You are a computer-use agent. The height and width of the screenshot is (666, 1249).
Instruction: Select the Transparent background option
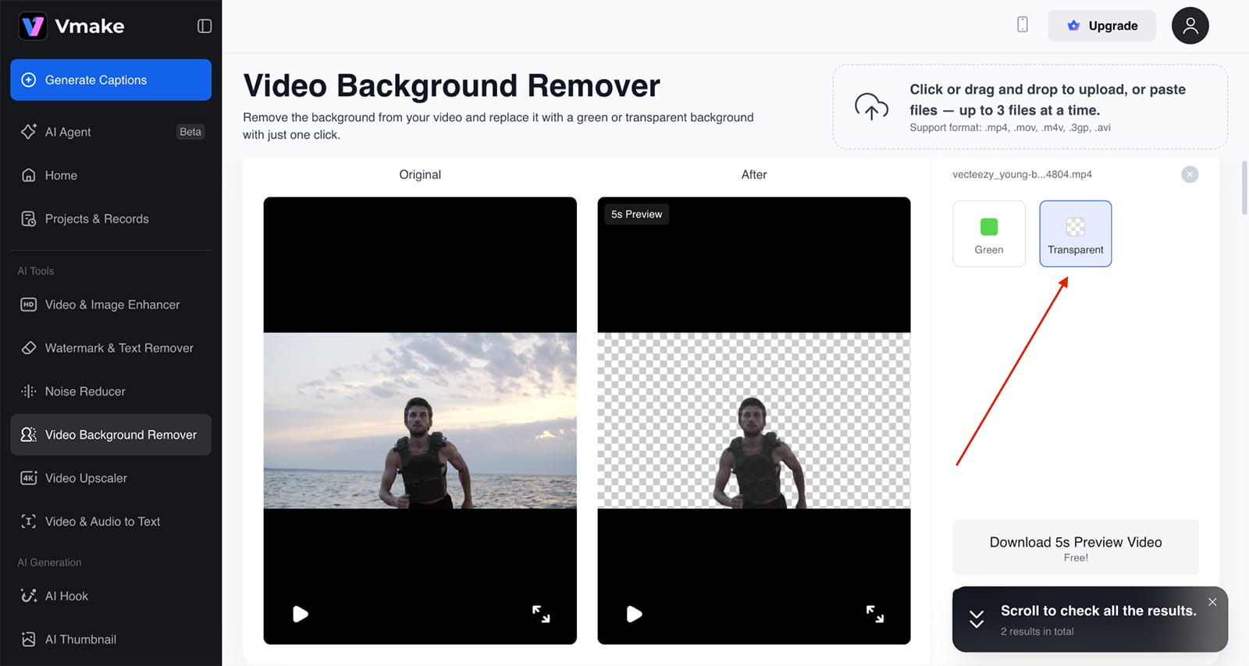[1075, 234]
